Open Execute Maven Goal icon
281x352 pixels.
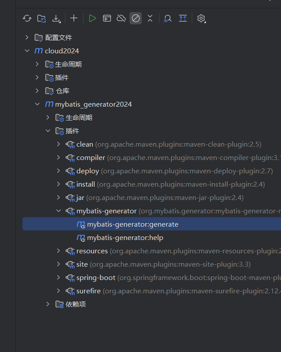click(x=107, y=18)
